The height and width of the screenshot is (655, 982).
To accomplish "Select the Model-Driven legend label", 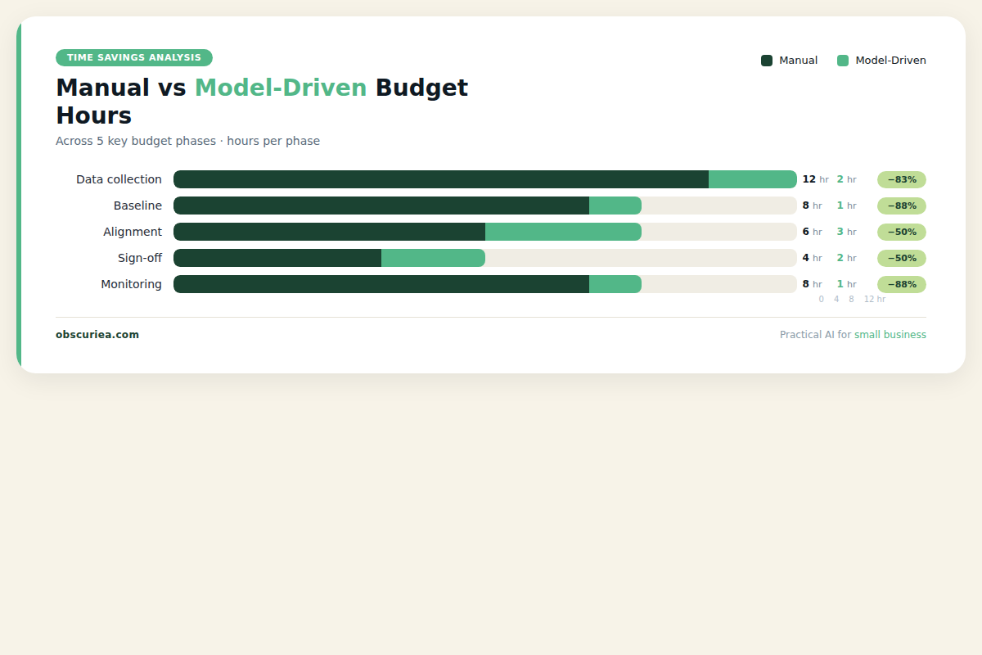I will (x=890, y=61).
